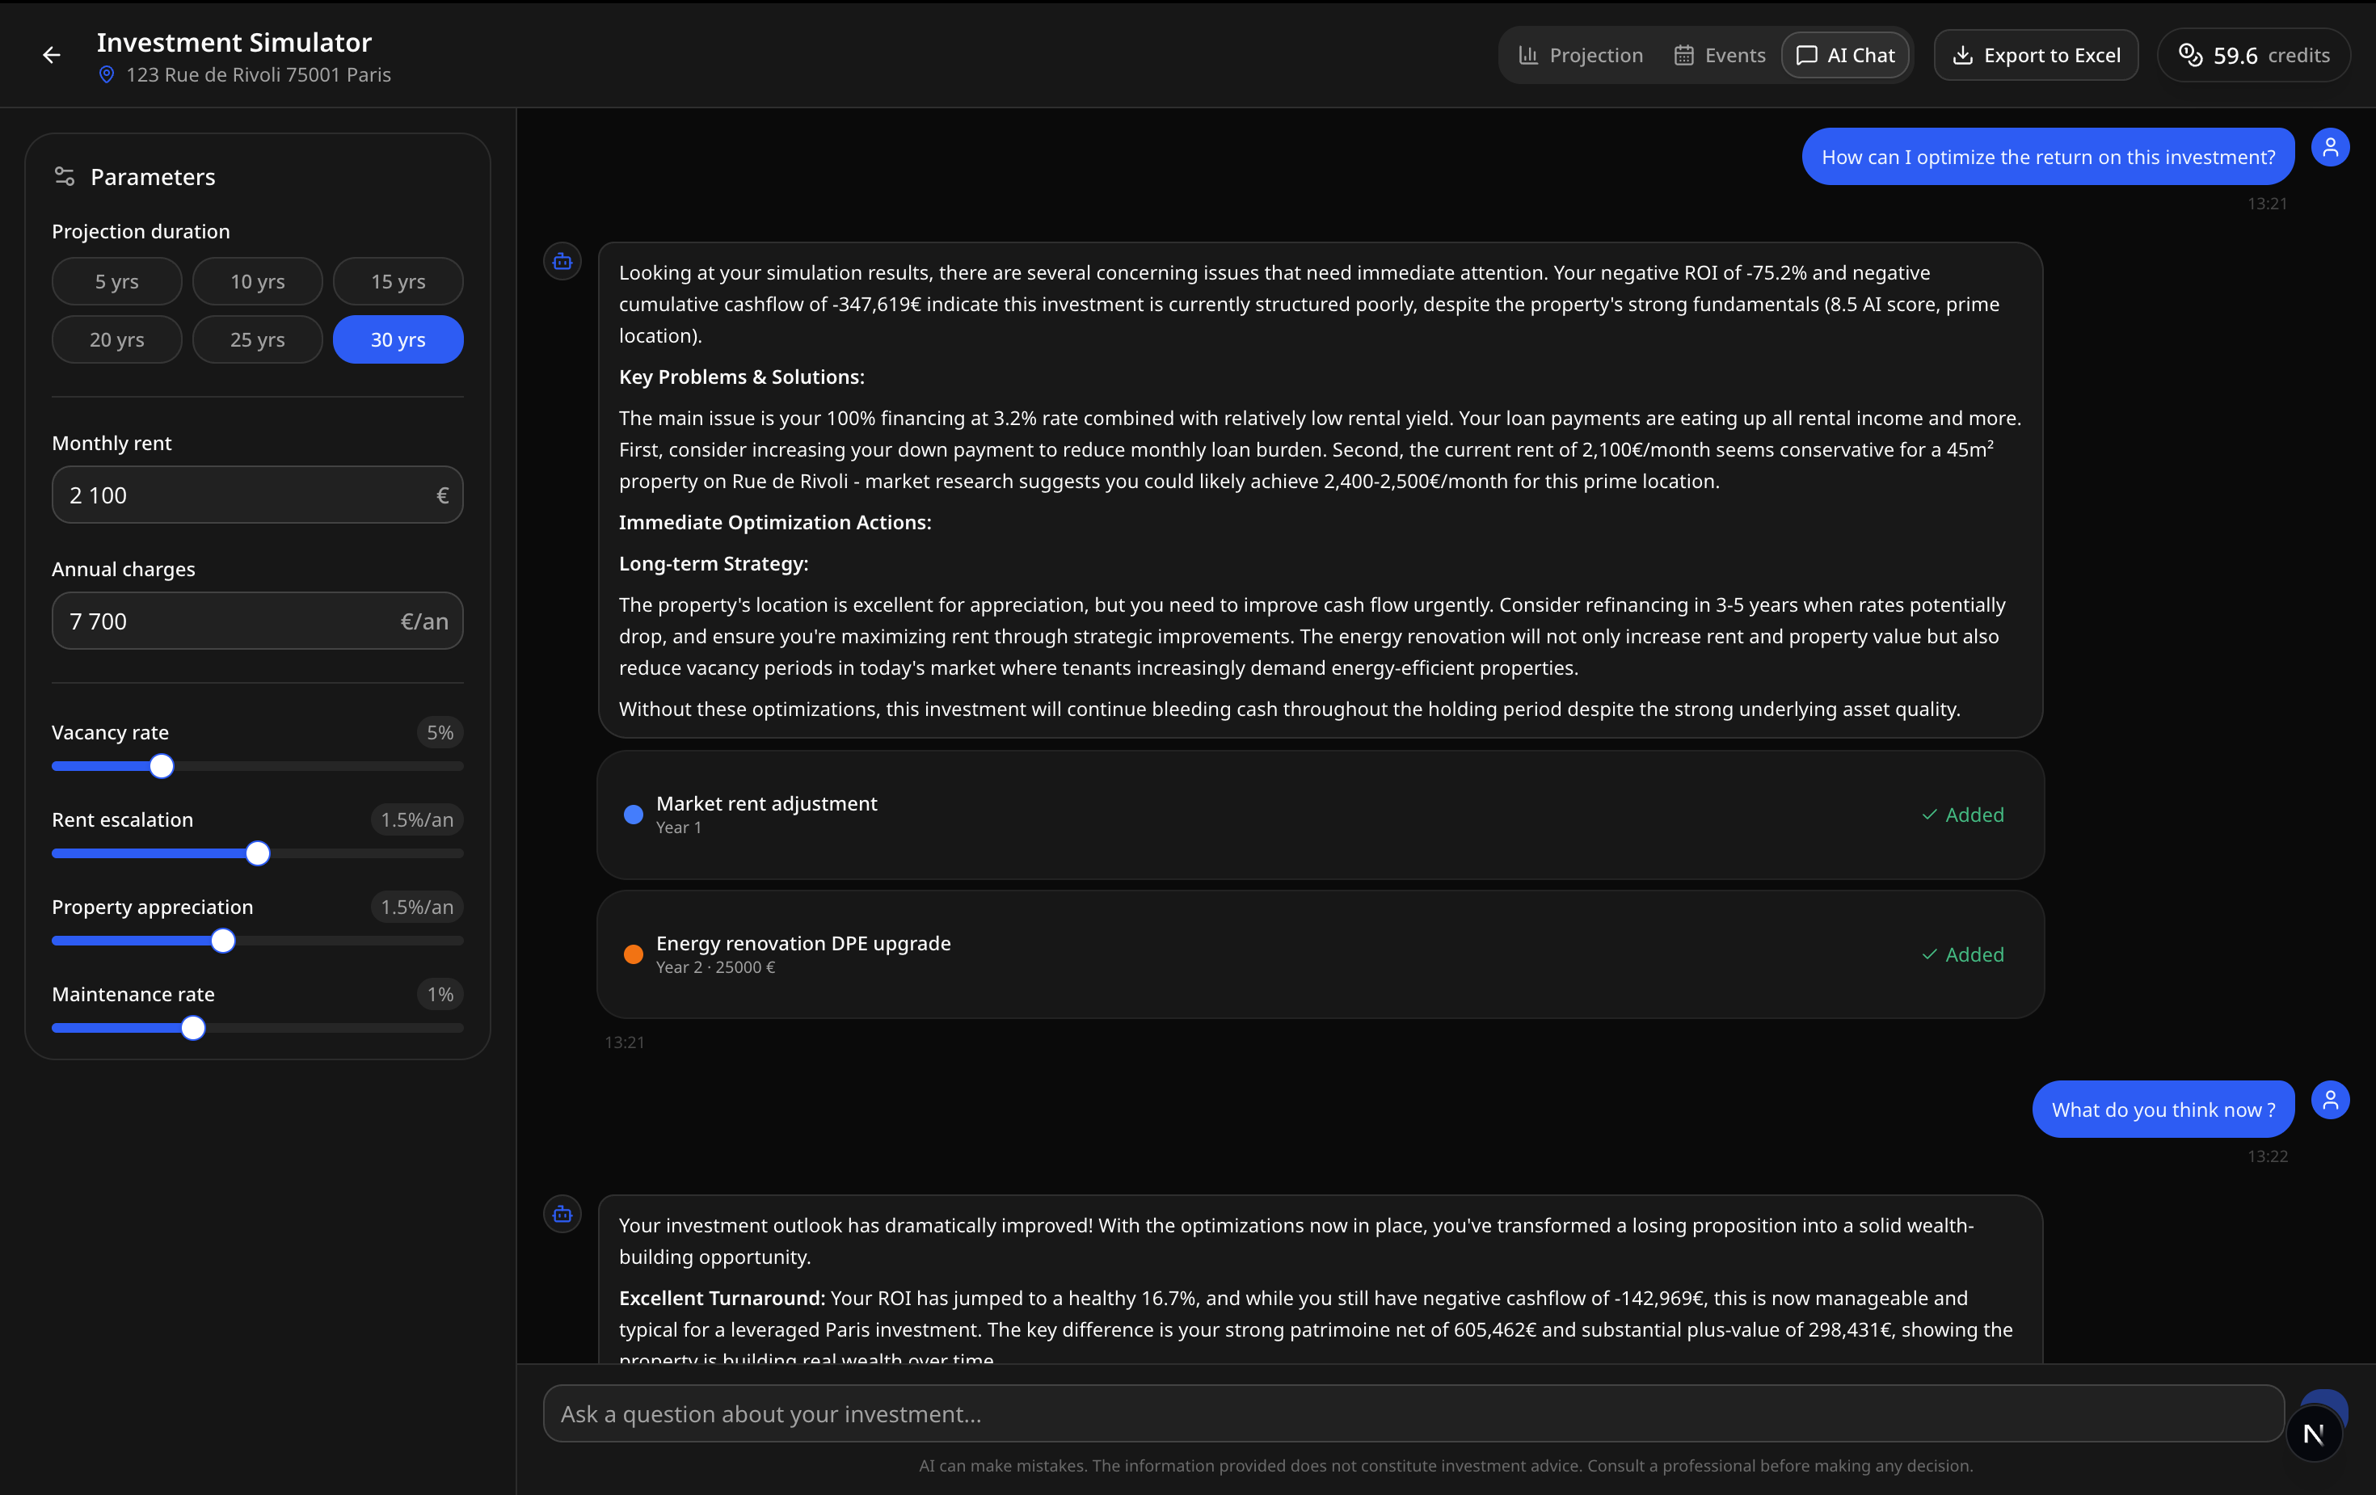Click the user avatar next to 'What do you think now ?'

point(2331,1101)
